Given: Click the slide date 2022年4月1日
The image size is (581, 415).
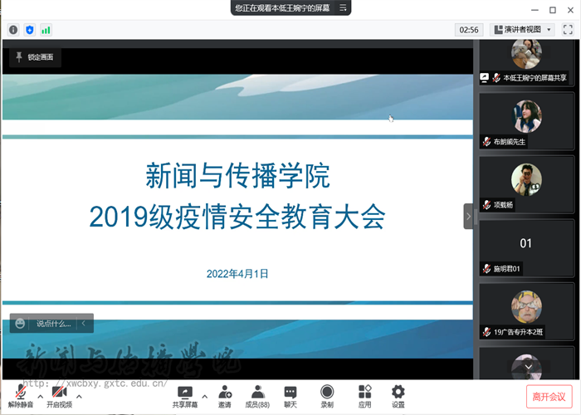Looking at the screenshot, I should click(x=237, y=274).
